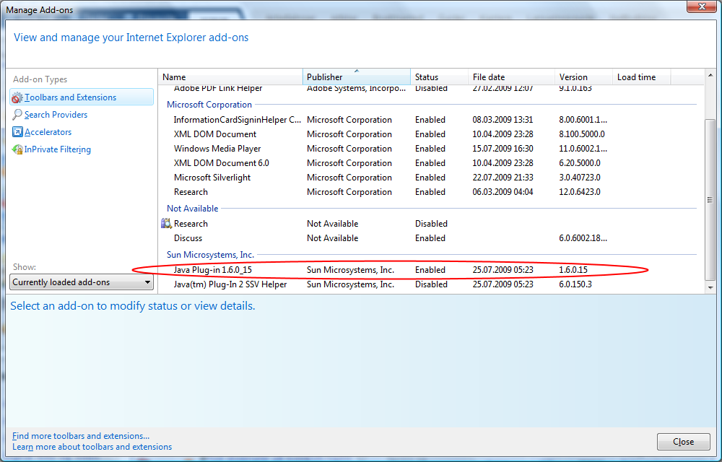Open the Show dropdown set to Currently loaded add-ons
The width and height of the screenshot is (722, 462).
[82, 282]
